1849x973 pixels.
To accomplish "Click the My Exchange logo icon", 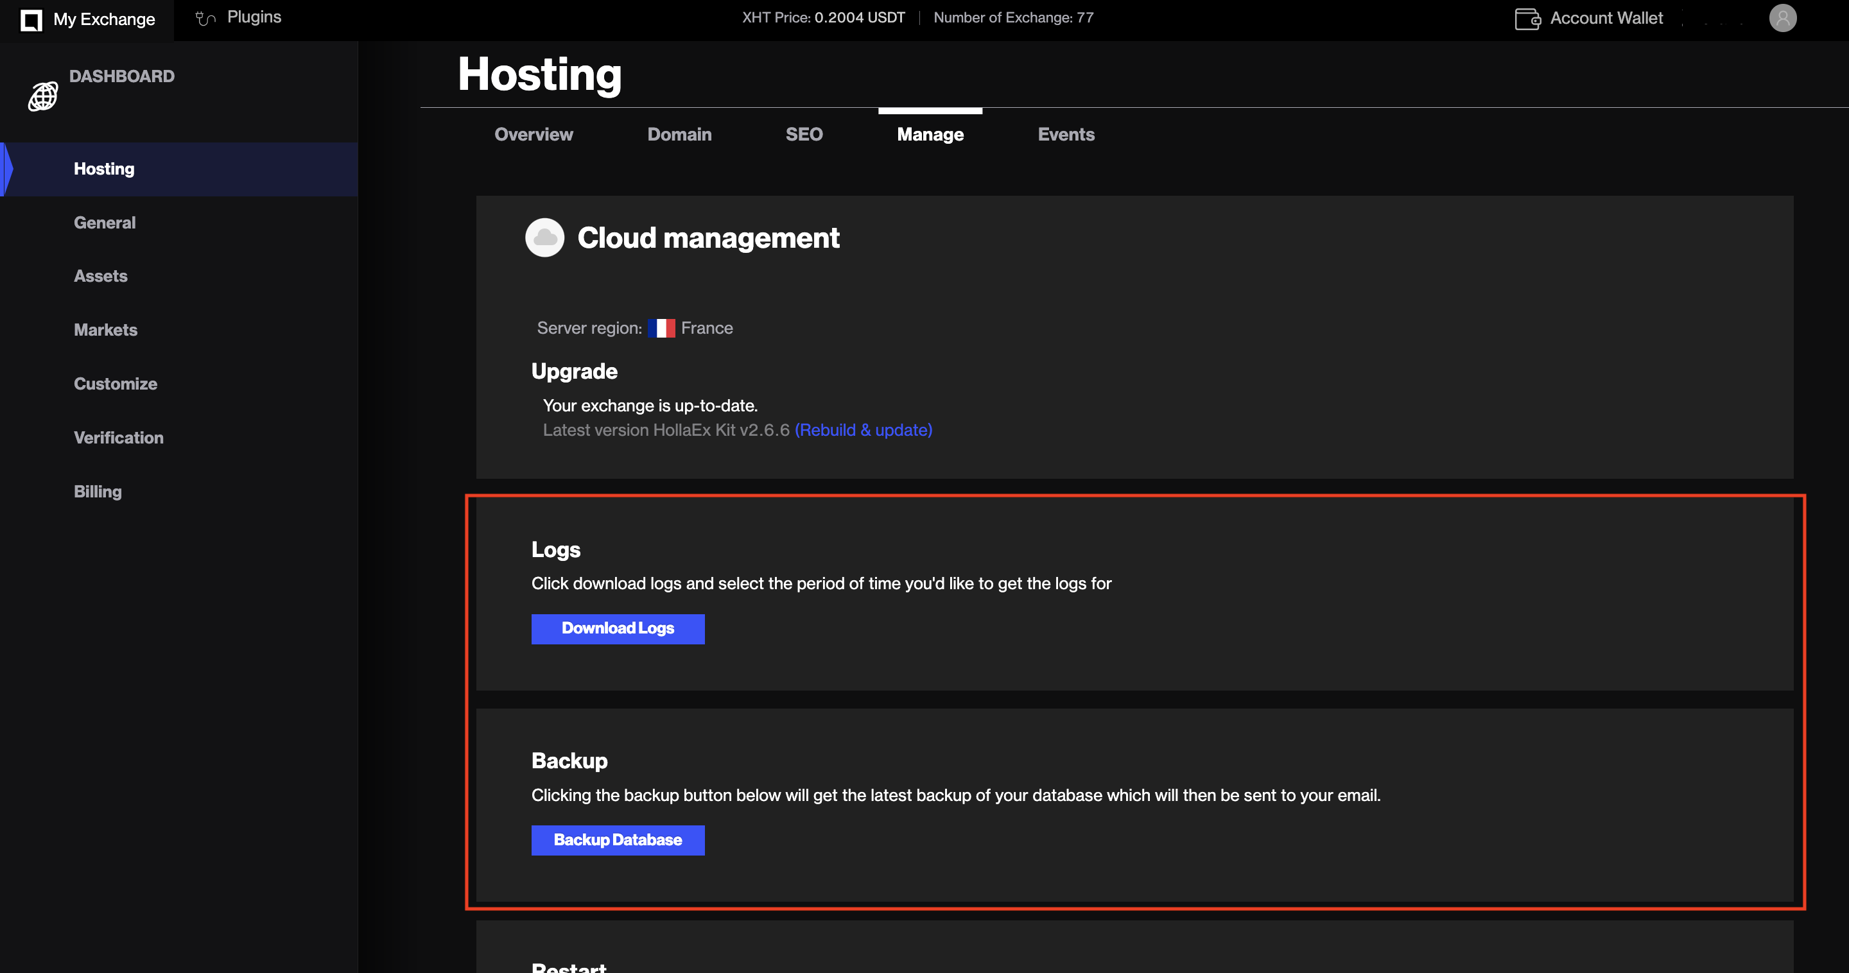I will (x=31, y=19).
